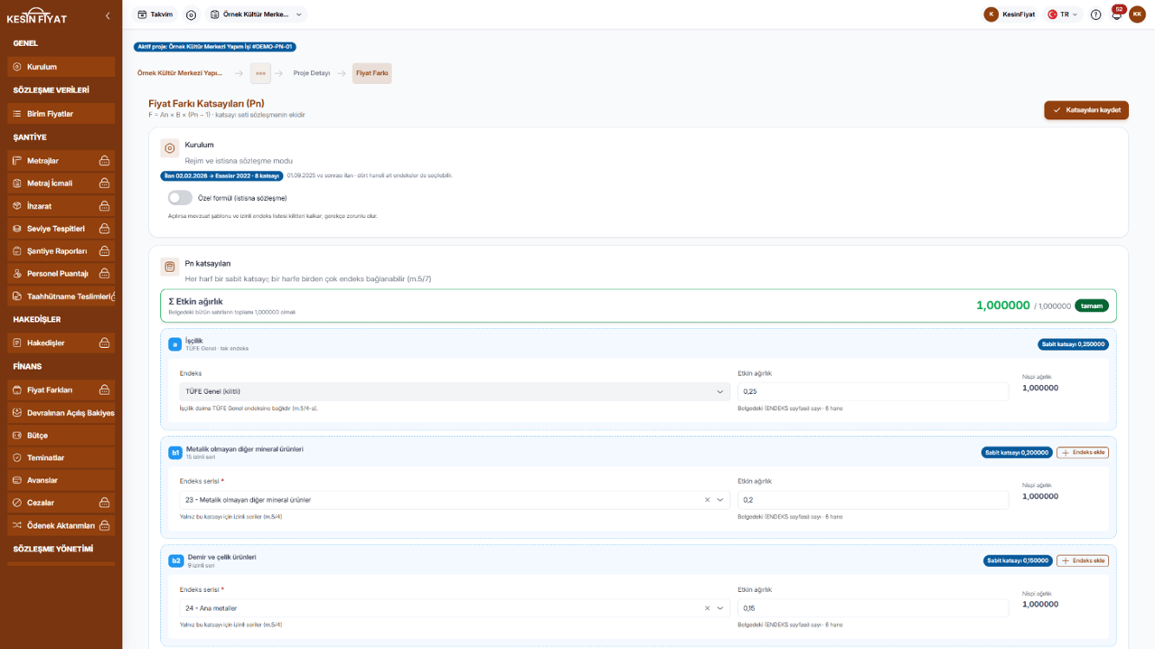Click the Etkin ağırlık field showing 0,15
The image size is (1155, 649).
[x=873, y=608]
